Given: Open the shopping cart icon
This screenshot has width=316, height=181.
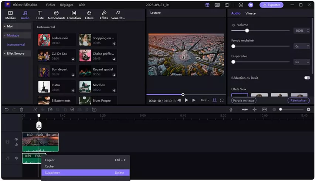Looking at the screenshot, I should coord(251,5).
